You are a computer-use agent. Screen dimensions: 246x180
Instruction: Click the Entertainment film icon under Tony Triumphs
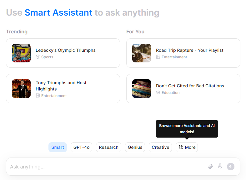38,96
